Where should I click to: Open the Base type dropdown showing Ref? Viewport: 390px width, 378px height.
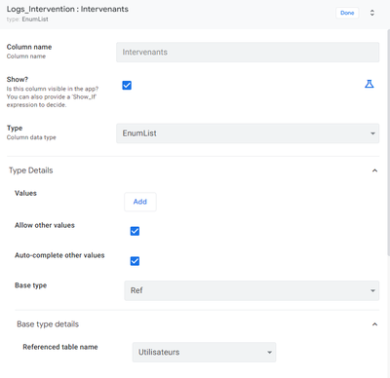pos(252,290)
